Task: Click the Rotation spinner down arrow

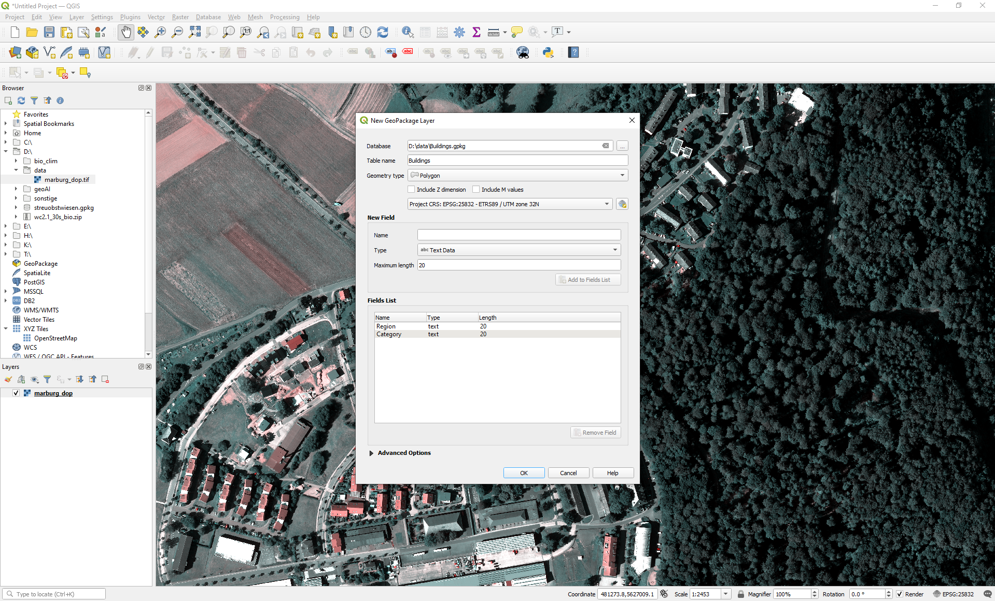Action: click(x=889, y=597)
